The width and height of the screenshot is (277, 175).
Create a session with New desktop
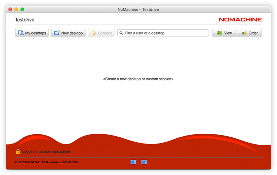tap(68, 33)
